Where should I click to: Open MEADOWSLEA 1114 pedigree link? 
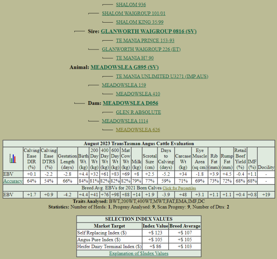pos(125,121)
